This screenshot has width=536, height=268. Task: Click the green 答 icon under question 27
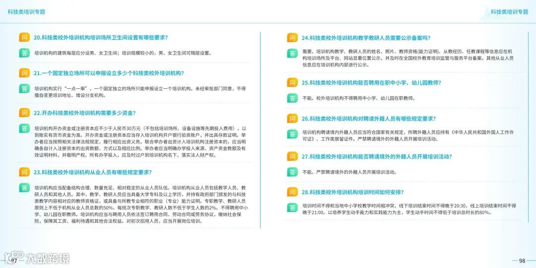292,172
